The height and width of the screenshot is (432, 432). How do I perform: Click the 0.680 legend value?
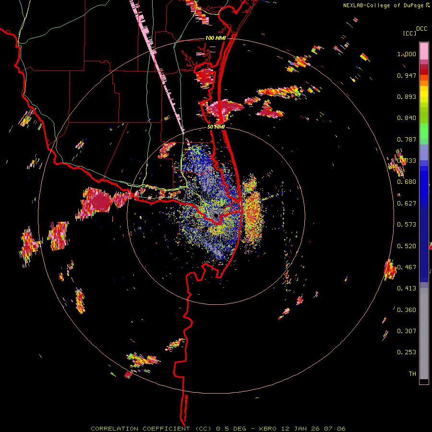[x=407, y=182]
